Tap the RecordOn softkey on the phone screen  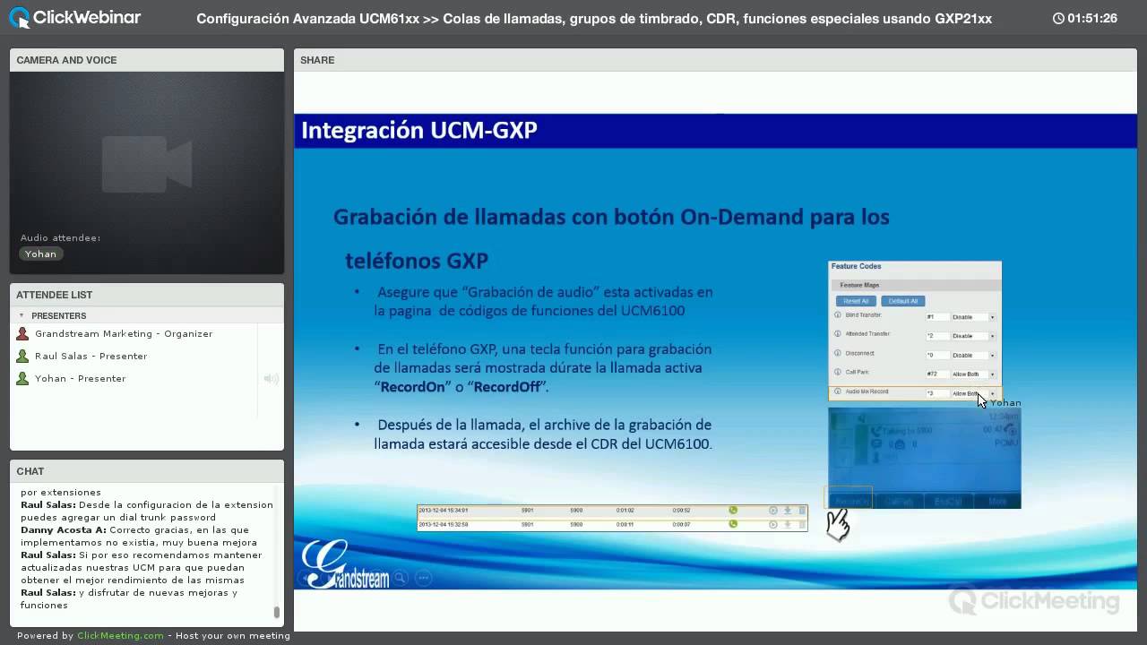pos(850,502)
